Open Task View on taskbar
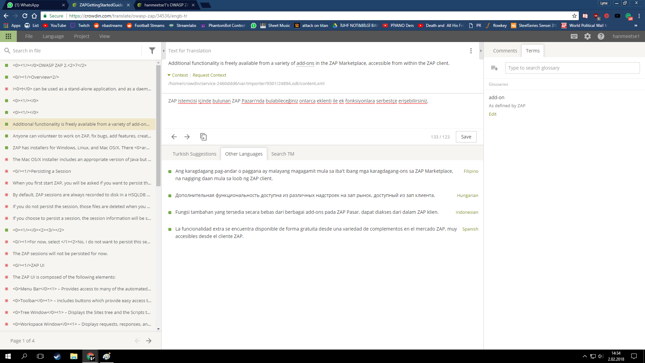 point(40,356)
